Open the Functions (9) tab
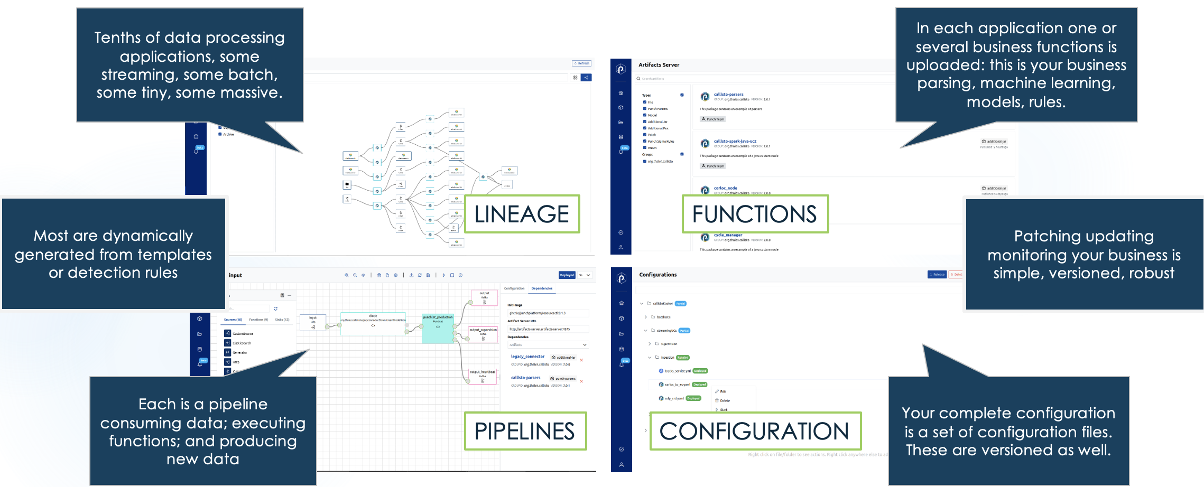The image size is (1204, 487). click(258, 320)
